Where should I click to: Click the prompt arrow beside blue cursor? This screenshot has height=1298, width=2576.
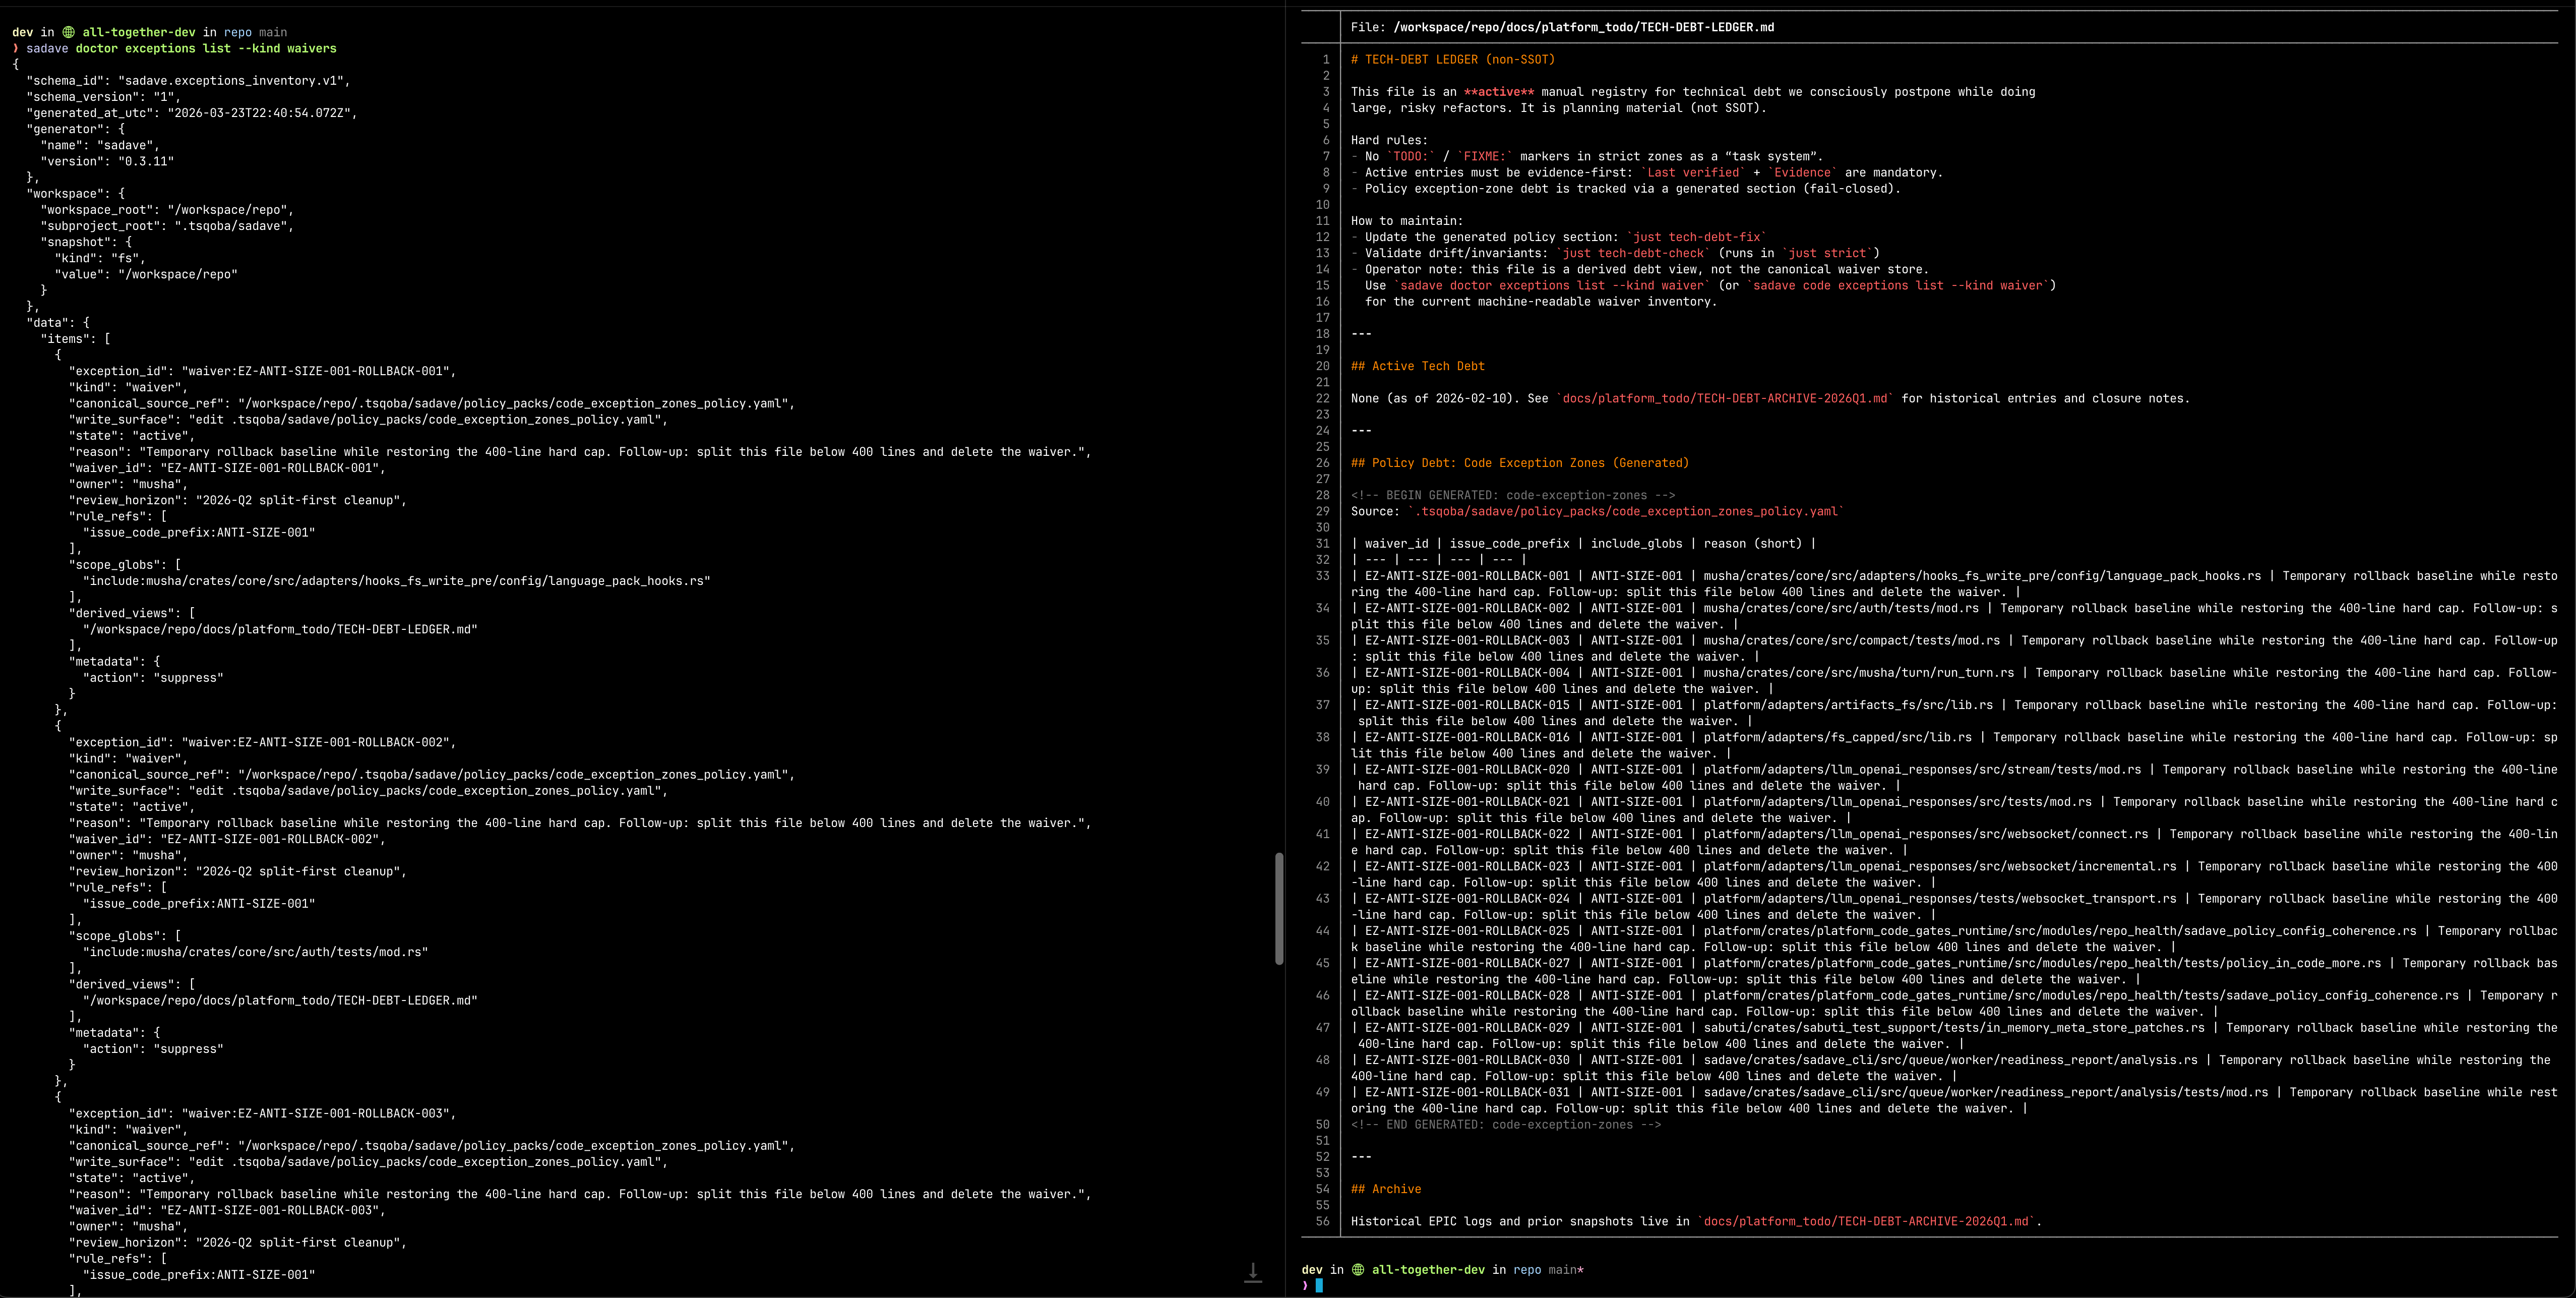pos(1305,1286)
